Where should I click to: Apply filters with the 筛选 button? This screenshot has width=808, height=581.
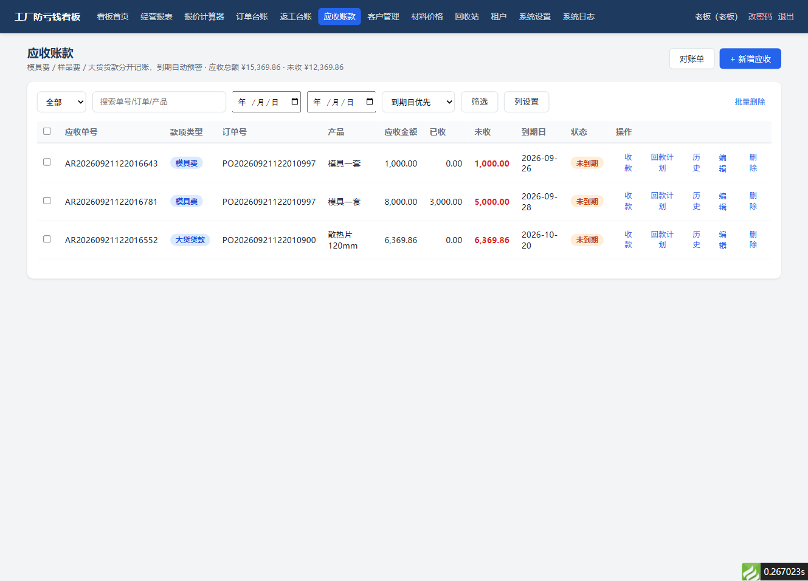tap(480, 102)
